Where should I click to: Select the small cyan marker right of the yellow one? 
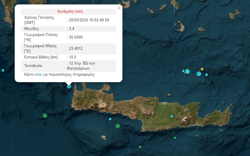point(206,75)
